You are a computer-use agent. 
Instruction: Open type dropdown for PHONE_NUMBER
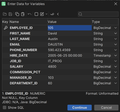pyautogui.click(x=116, y=50)
